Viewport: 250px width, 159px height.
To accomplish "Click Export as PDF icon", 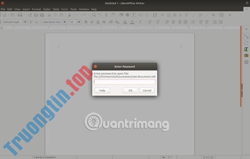I will click(30, 15).
